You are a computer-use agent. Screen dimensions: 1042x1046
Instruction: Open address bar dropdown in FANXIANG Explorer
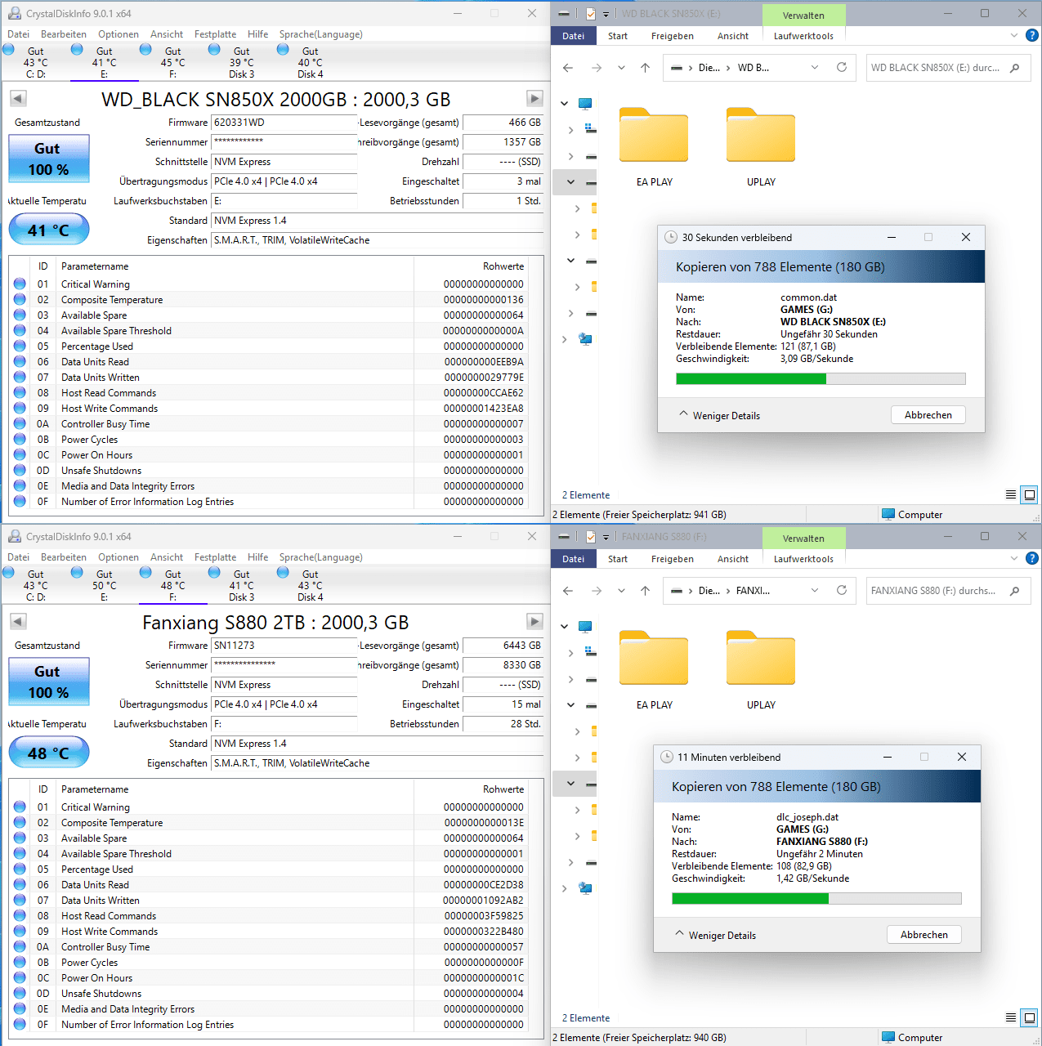[815, 591]
